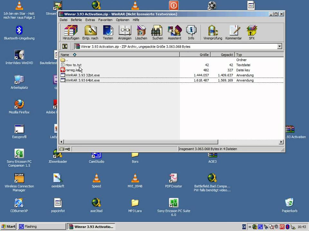Click the SFX toolbar icon
This screenshot has width=309, height=231.
(252, 32)
